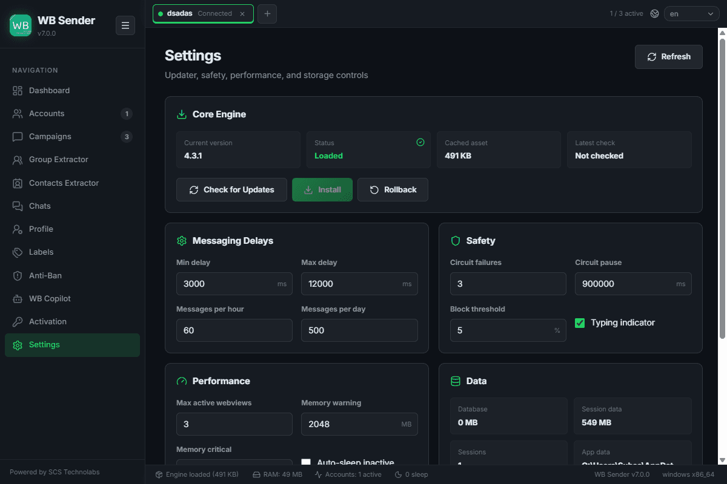Click the Profile person icon
Image resolution: width=727 pixels, height=484 pixels.
click(18, 229)
